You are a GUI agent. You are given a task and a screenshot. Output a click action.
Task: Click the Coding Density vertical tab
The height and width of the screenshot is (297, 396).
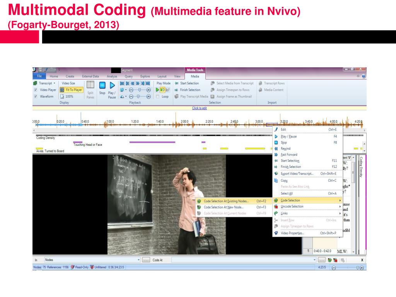point(361,167)
